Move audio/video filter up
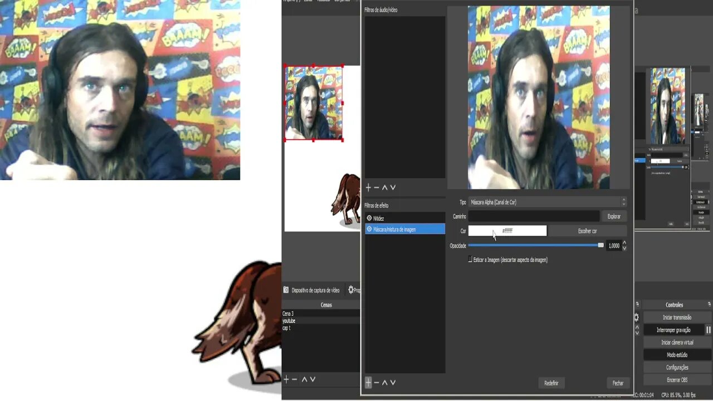 tap(384, 188)
